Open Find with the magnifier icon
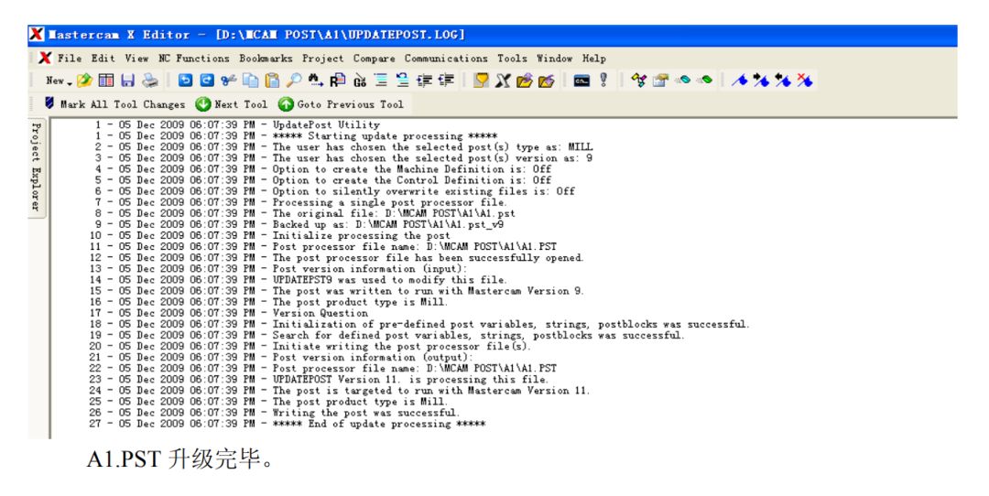The height and width of the screenshot is (496, 989). [293, 81]
